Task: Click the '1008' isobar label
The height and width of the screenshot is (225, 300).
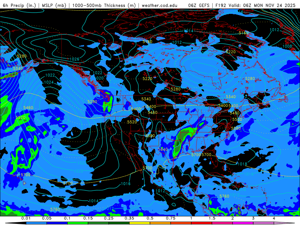Action: coord(287,46)
